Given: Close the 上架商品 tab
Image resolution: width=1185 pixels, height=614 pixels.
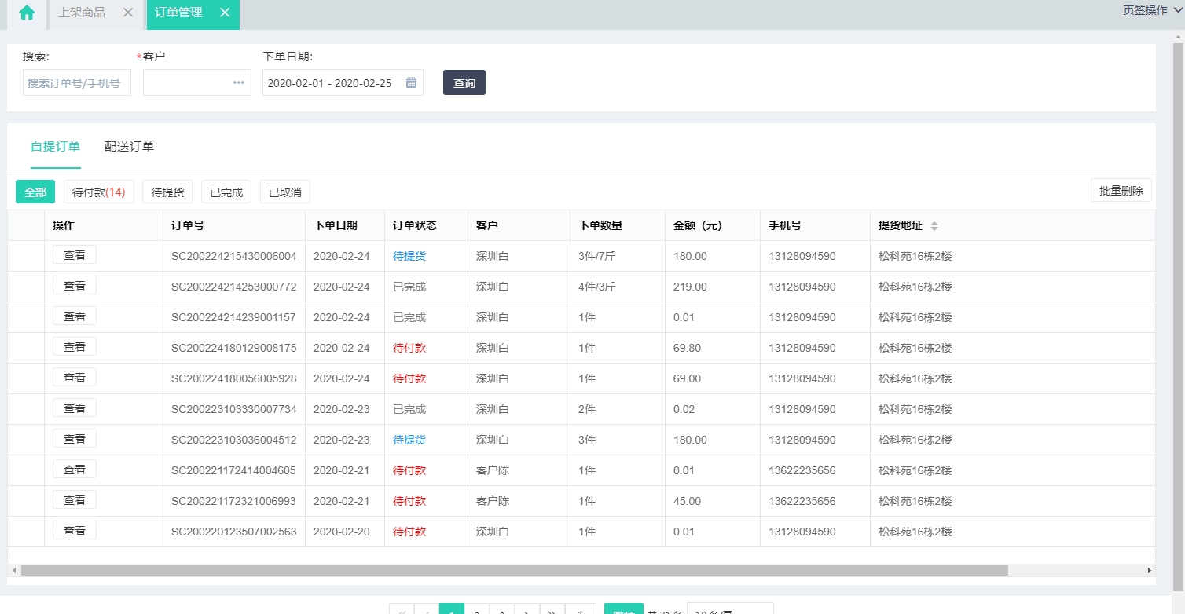Looking at the screenshot, I should pos(128,13).
